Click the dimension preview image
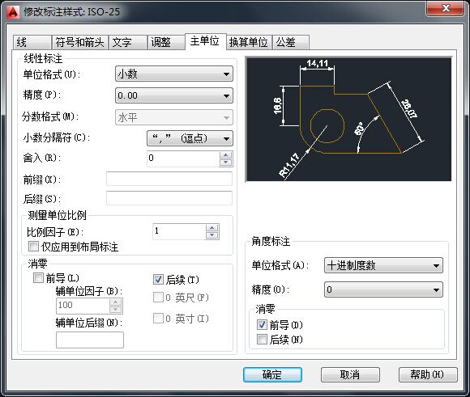The width and height of the screenshot is (470, 397). tap(348, 119)
